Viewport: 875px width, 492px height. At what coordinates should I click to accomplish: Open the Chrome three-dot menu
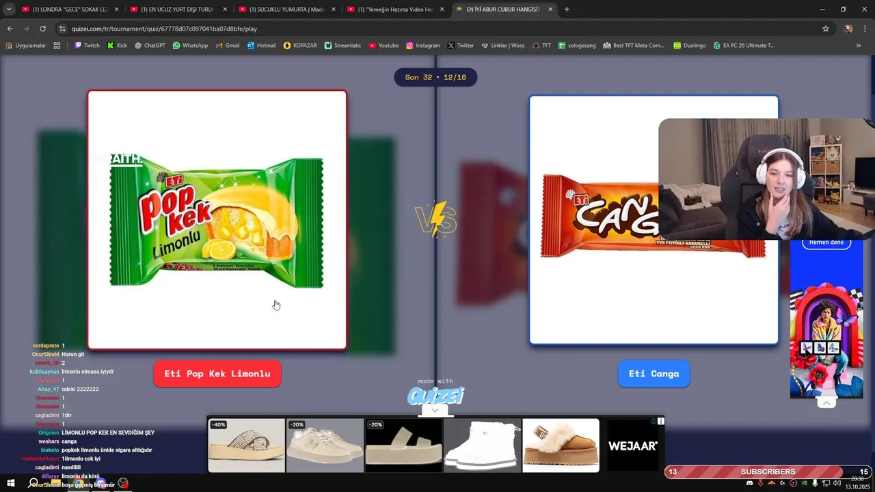865,29
